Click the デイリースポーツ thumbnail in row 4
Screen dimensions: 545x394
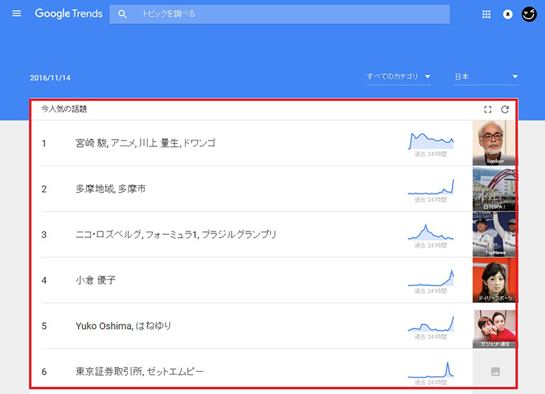point(494,280)
